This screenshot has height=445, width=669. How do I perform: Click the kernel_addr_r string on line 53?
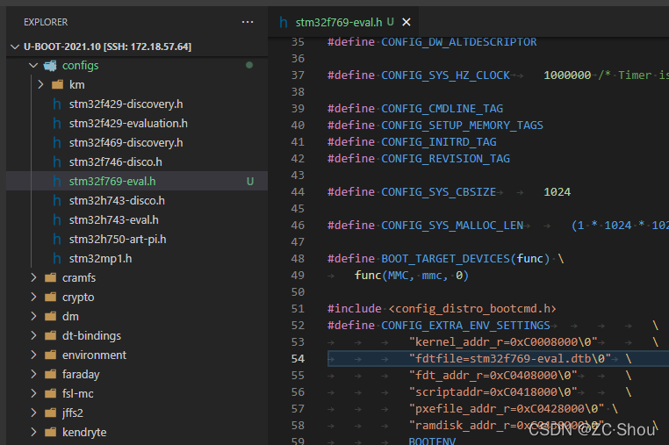click(x=503, y=342)
